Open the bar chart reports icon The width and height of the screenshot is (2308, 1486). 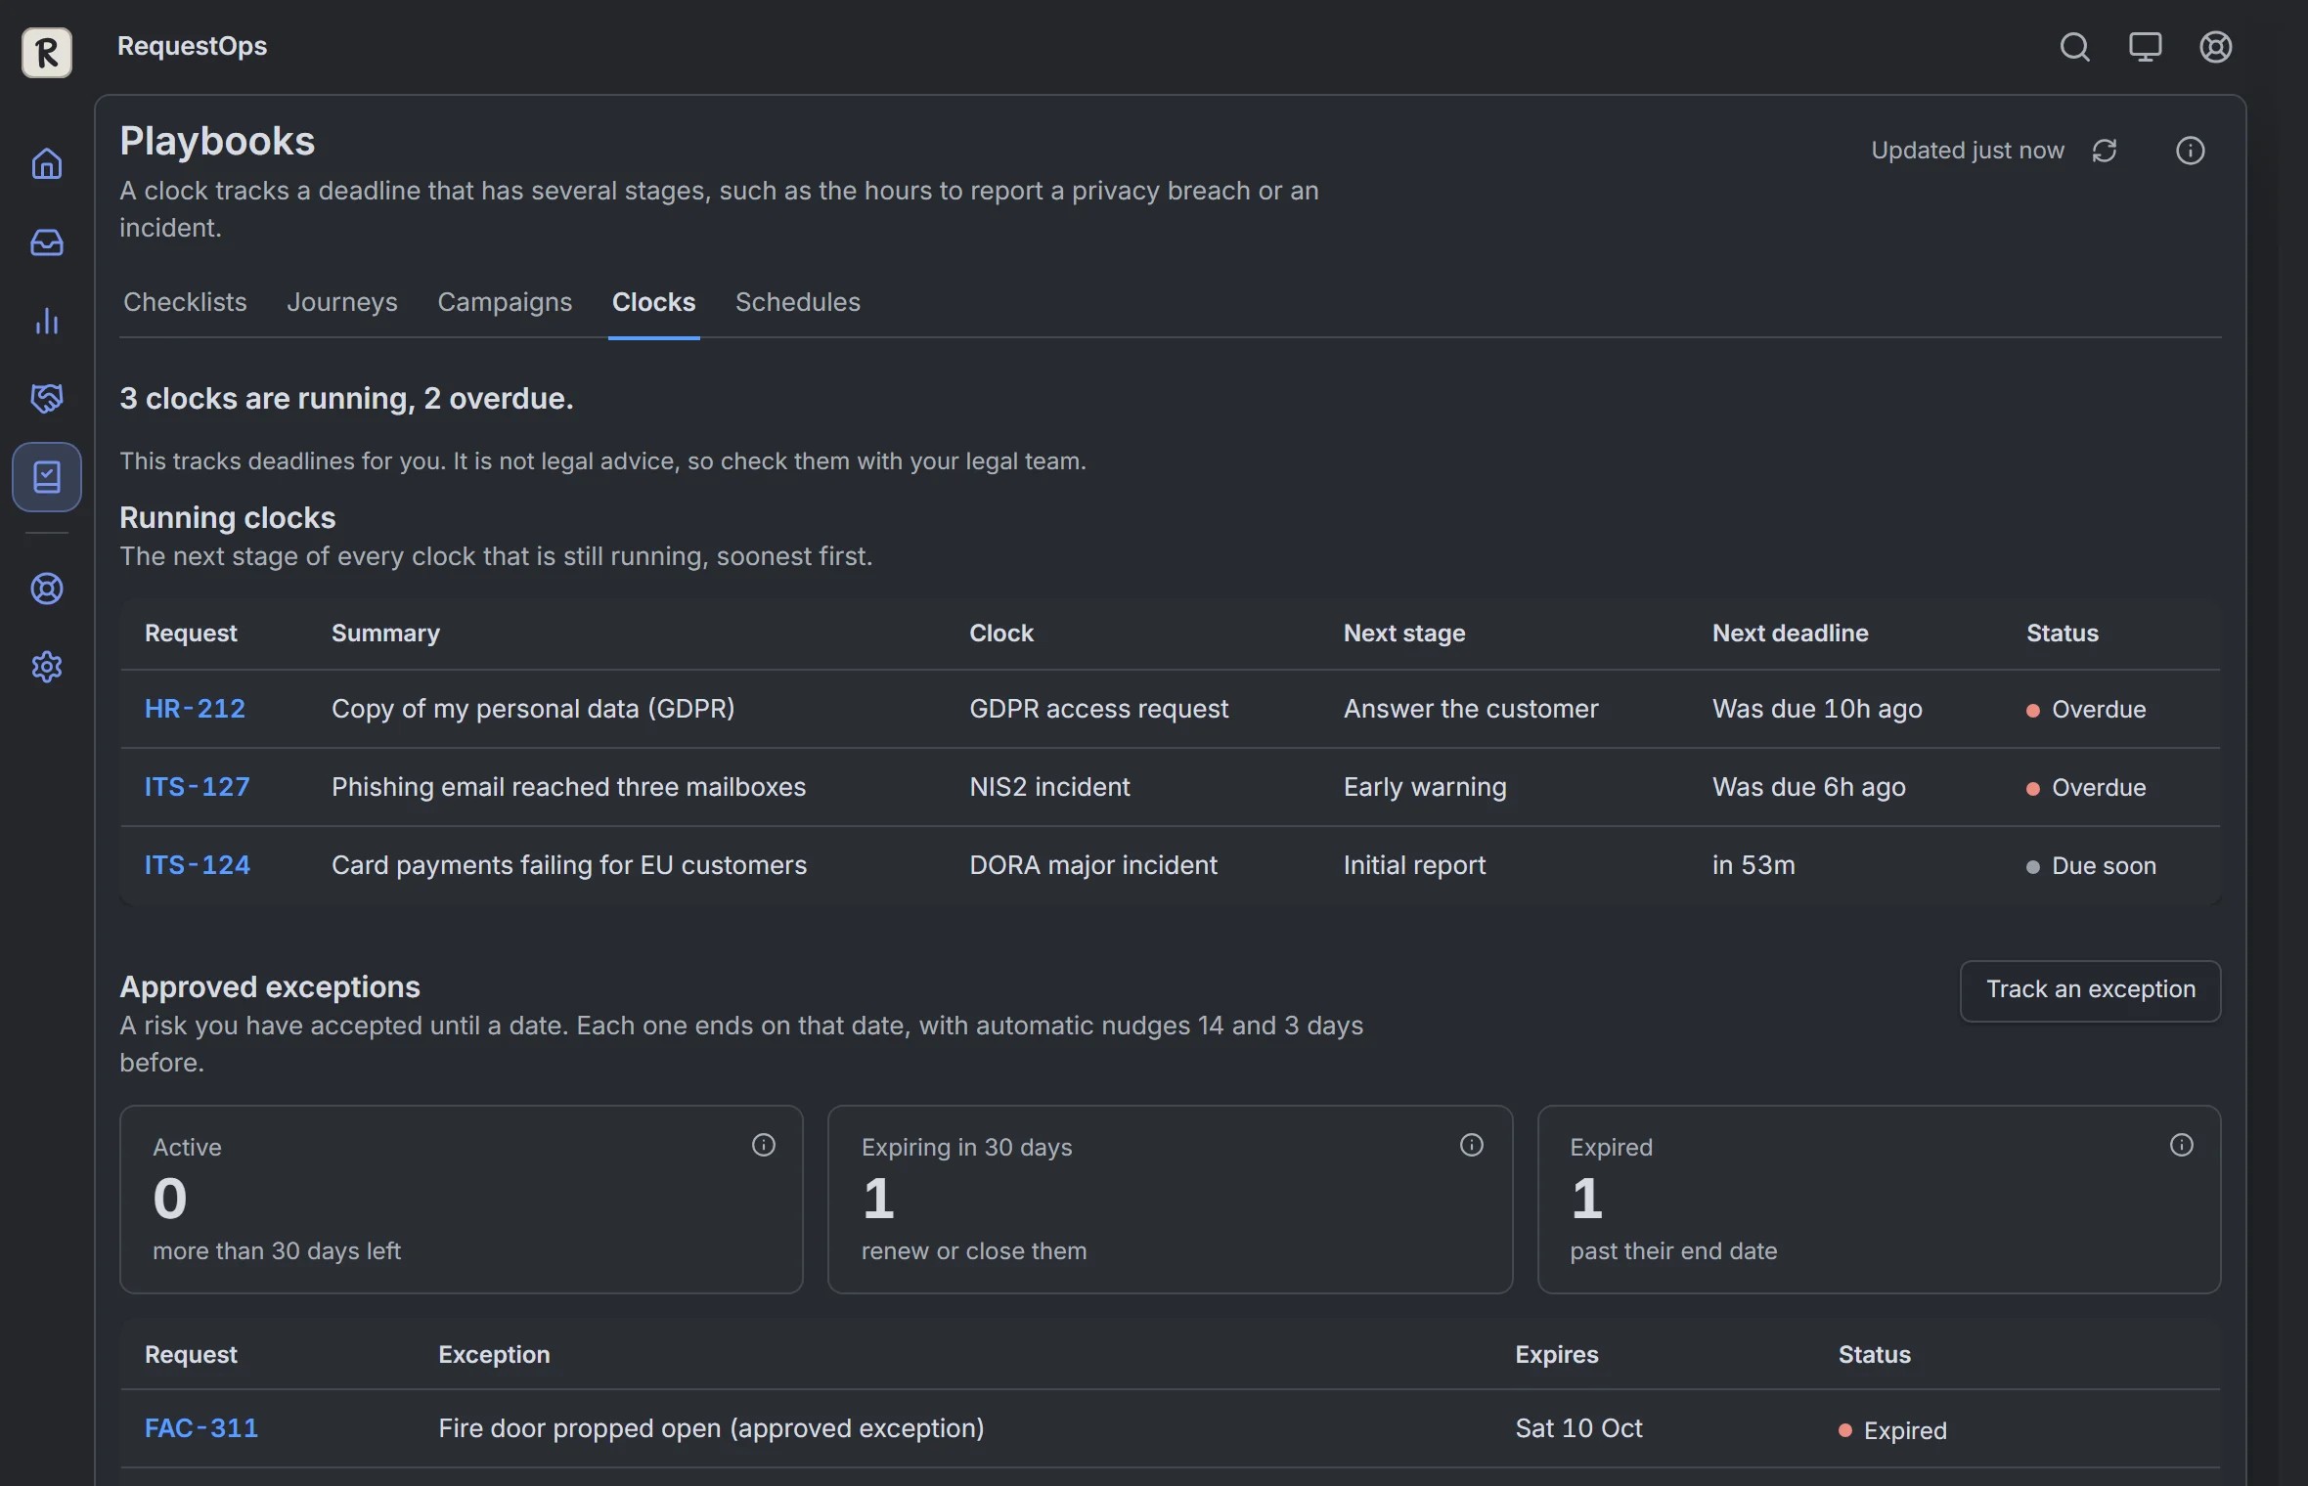point(47,321)
